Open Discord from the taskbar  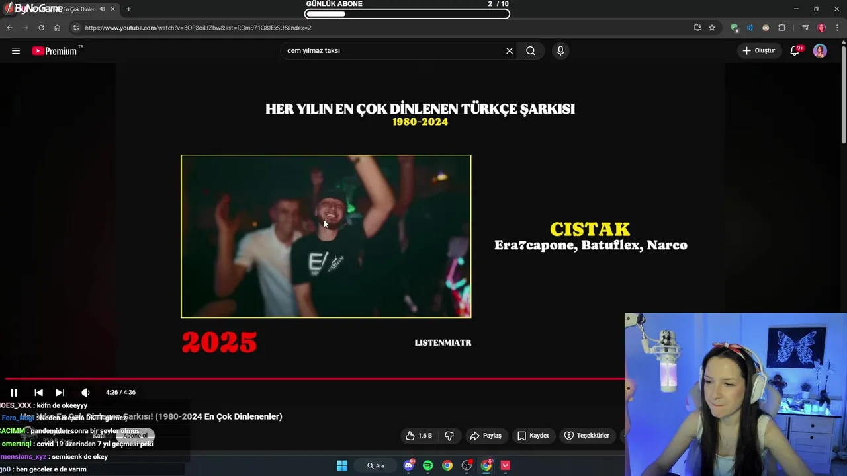pyautogui.click(x=408, y=465)
